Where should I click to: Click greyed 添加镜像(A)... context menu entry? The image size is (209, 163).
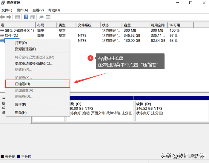click(38, 90)
